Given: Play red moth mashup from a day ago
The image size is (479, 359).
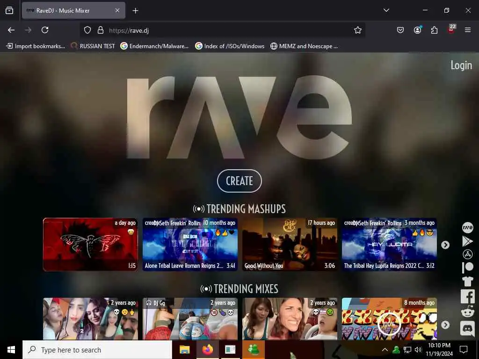Looking at the screenshot, I should coord(90,244).
